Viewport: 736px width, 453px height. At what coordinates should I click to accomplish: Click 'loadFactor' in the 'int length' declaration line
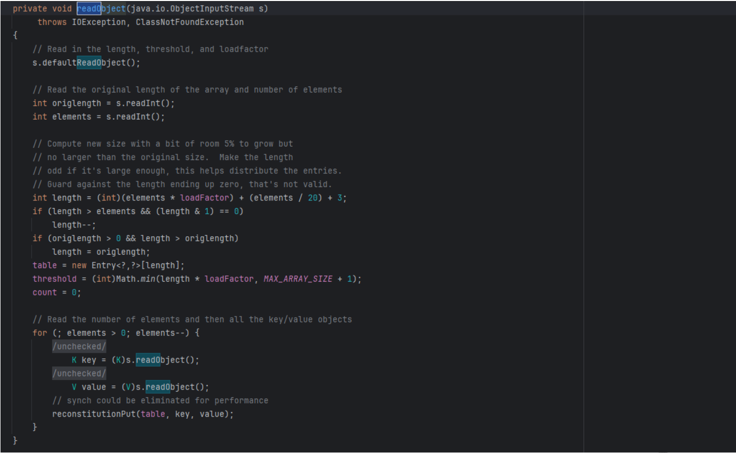pyautogui.click(x=205, y=198)
